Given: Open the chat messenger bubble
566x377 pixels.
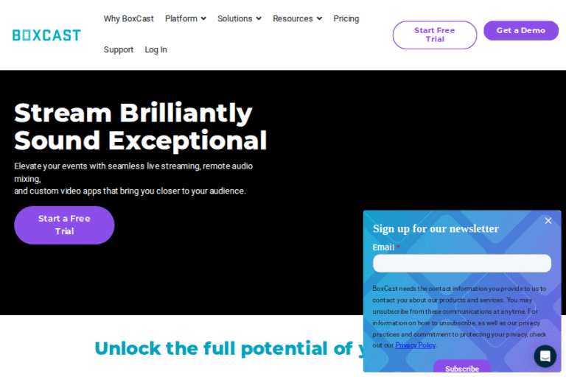Looking at the screenshot, I should [x=545, y=356].
